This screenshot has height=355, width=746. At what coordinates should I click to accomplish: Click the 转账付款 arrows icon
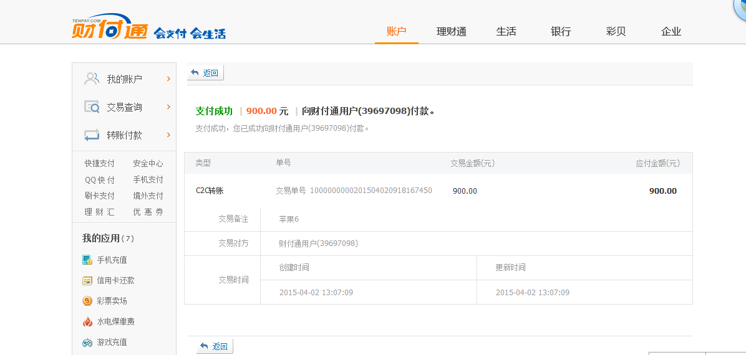(92, 135)
